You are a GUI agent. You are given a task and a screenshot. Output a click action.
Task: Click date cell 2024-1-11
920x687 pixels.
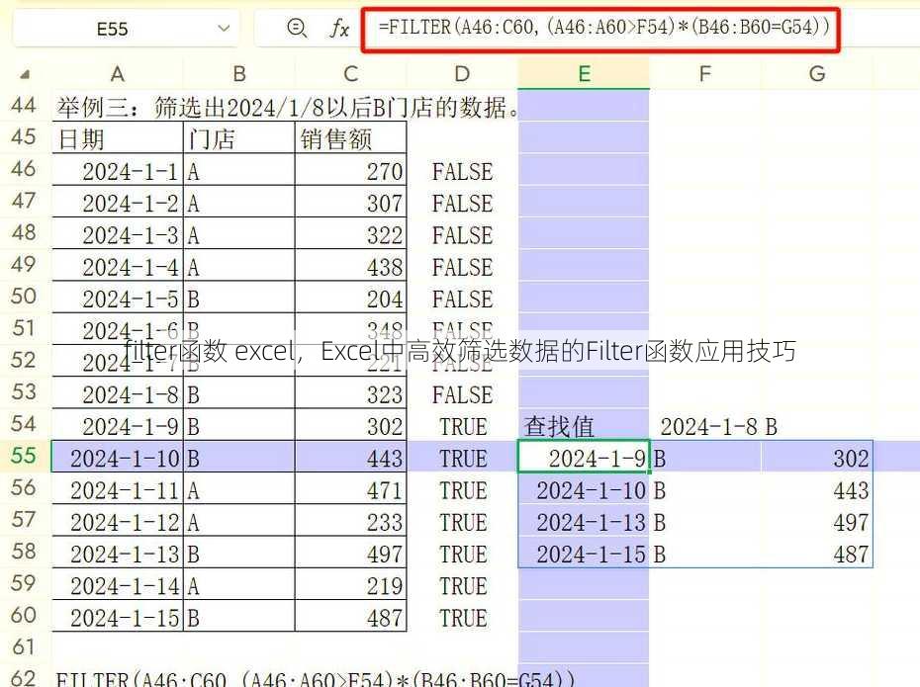[118, 489]
